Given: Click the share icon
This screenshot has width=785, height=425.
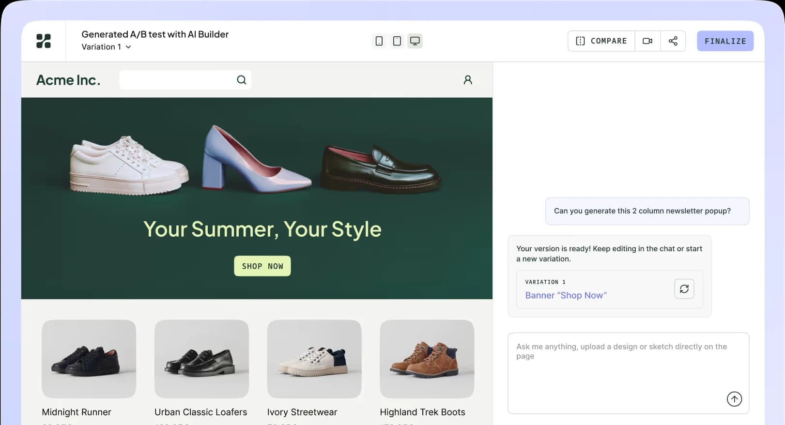Looking at the screenshot, I should [x=673, y=41].
